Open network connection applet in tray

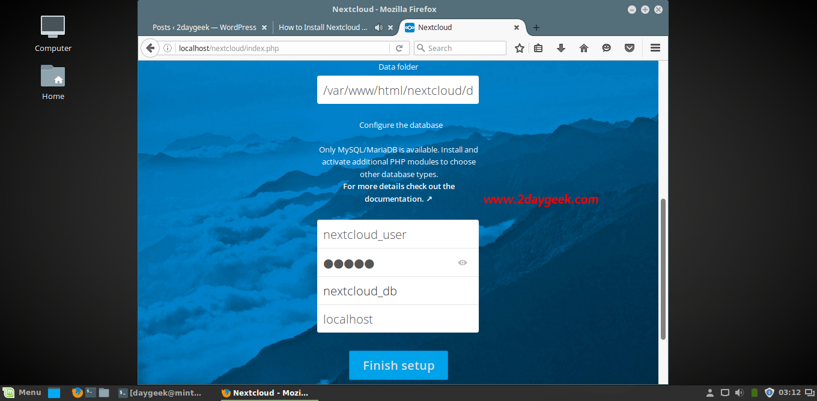(725, 393)
